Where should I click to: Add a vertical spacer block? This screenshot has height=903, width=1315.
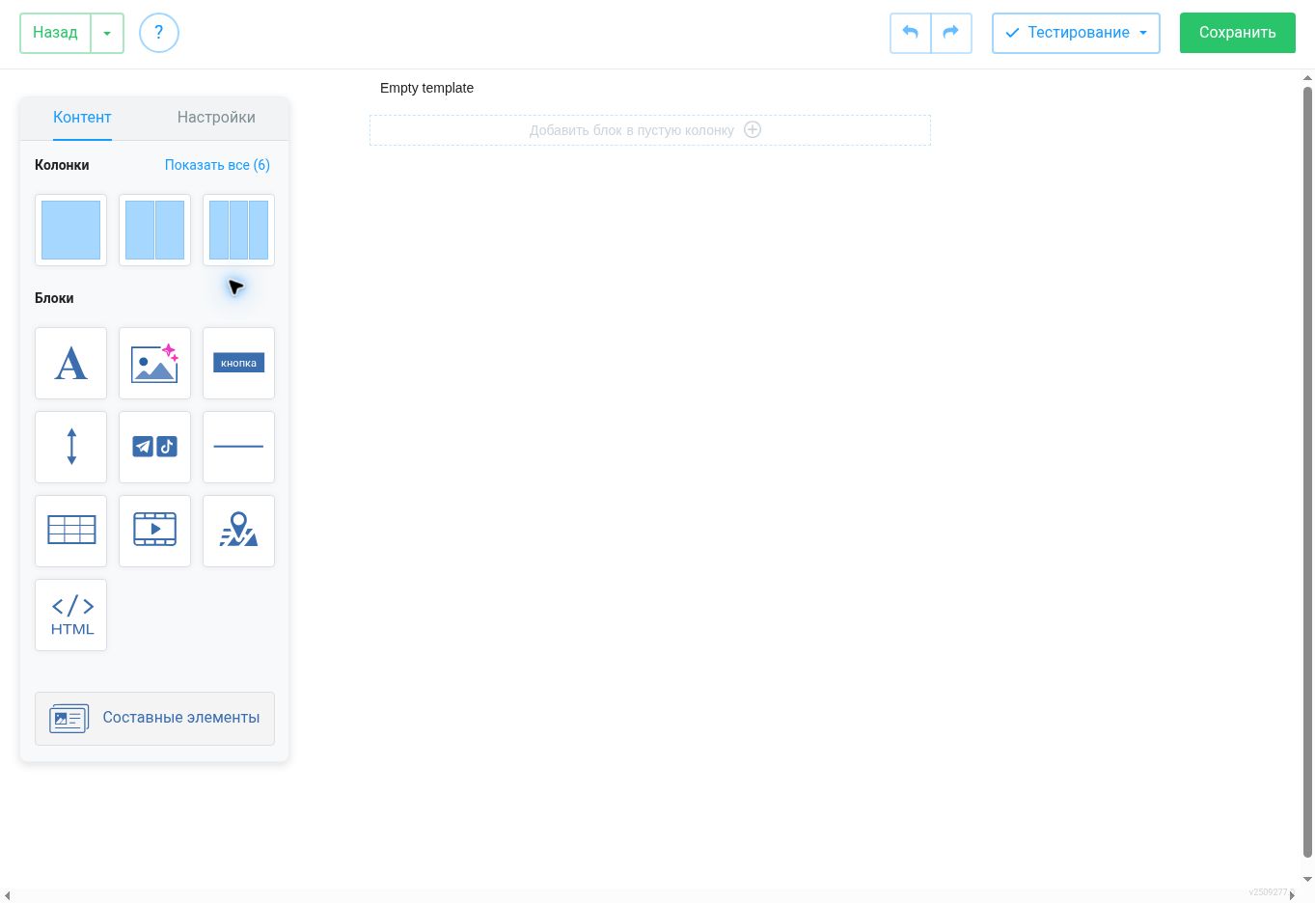(70, 447)
